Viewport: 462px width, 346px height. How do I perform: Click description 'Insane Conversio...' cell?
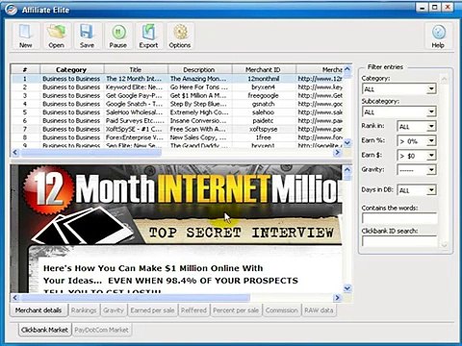coord(199,120)
